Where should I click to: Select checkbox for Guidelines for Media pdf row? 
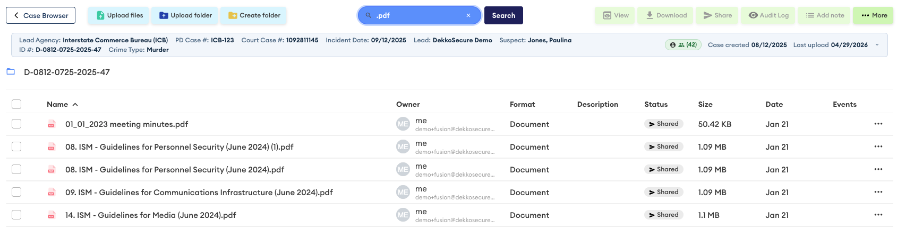click(16, 215)
